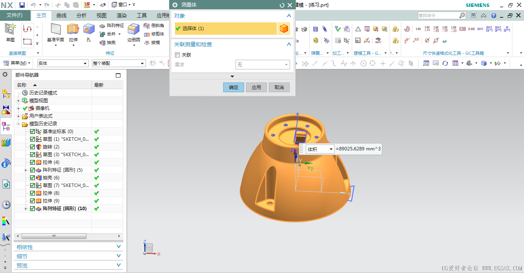This screenshot has width=524, height=273.
Task: Click the save icon in title bar
Action: [22, 5]
